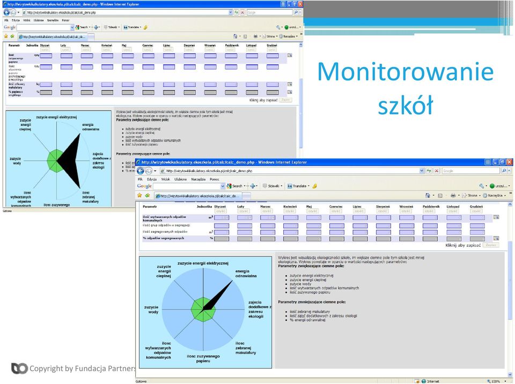Click the Print icon in the back browser window

coord(255,36)
